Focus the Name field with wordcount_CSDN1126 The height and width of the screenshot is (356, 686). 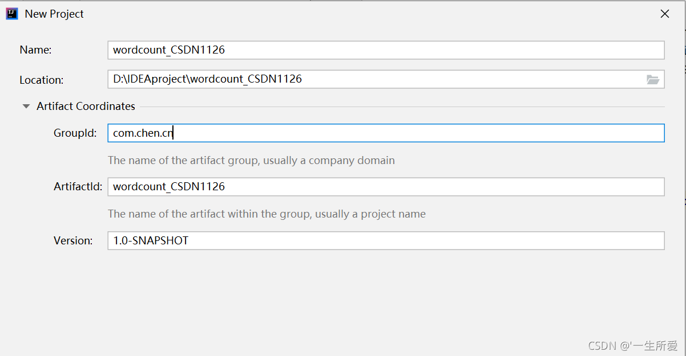386,50
